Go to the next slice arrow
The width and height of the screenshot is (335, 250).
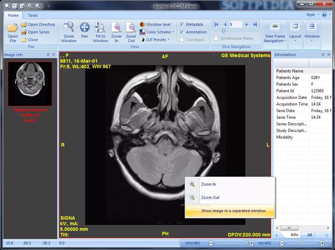pos(247,24)
